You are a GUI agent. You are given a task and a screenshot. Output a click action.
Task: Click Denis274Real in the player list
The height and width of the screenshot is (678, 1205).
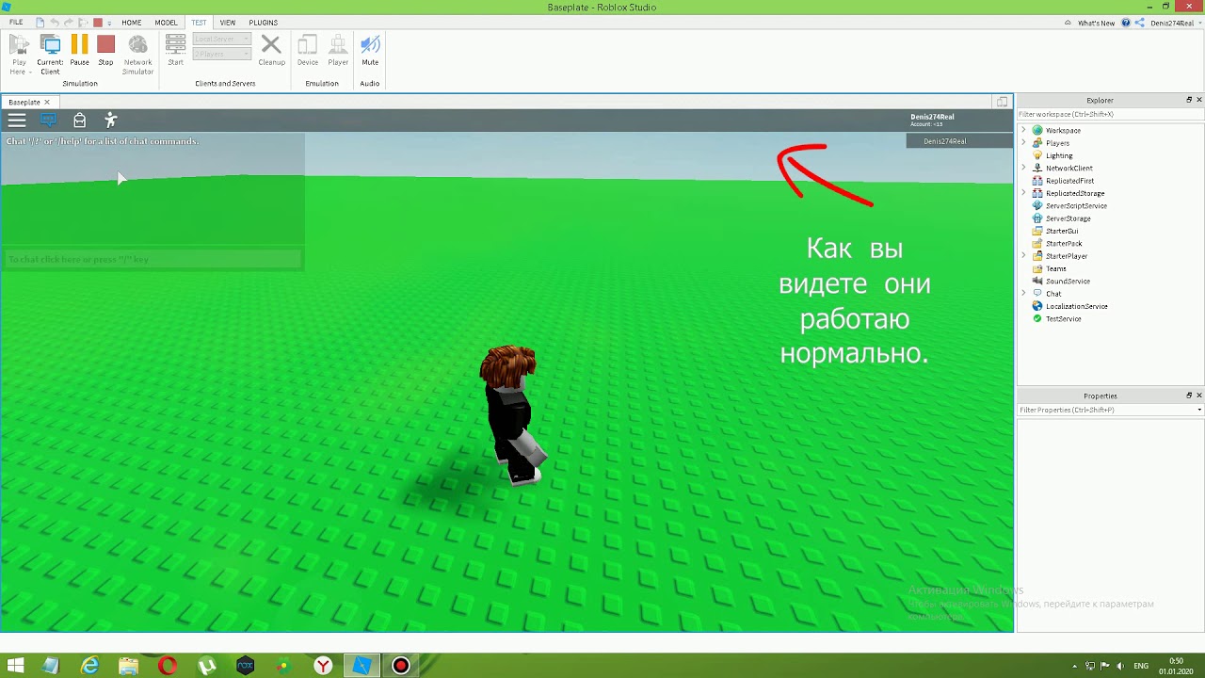pos(944,141)
